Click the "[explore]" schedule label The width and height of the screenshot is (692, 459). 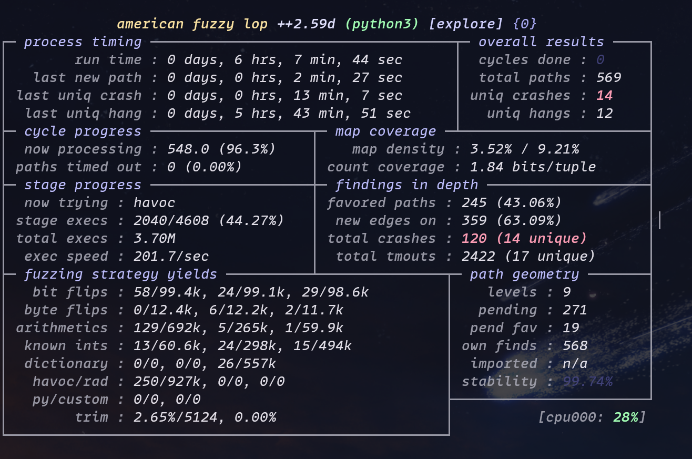[466, 24]
